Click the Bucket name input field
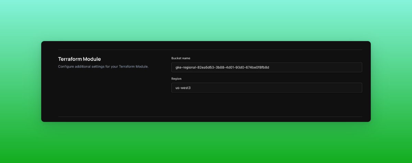This screenshot has width=412, height=163. [x=266, y=67]
